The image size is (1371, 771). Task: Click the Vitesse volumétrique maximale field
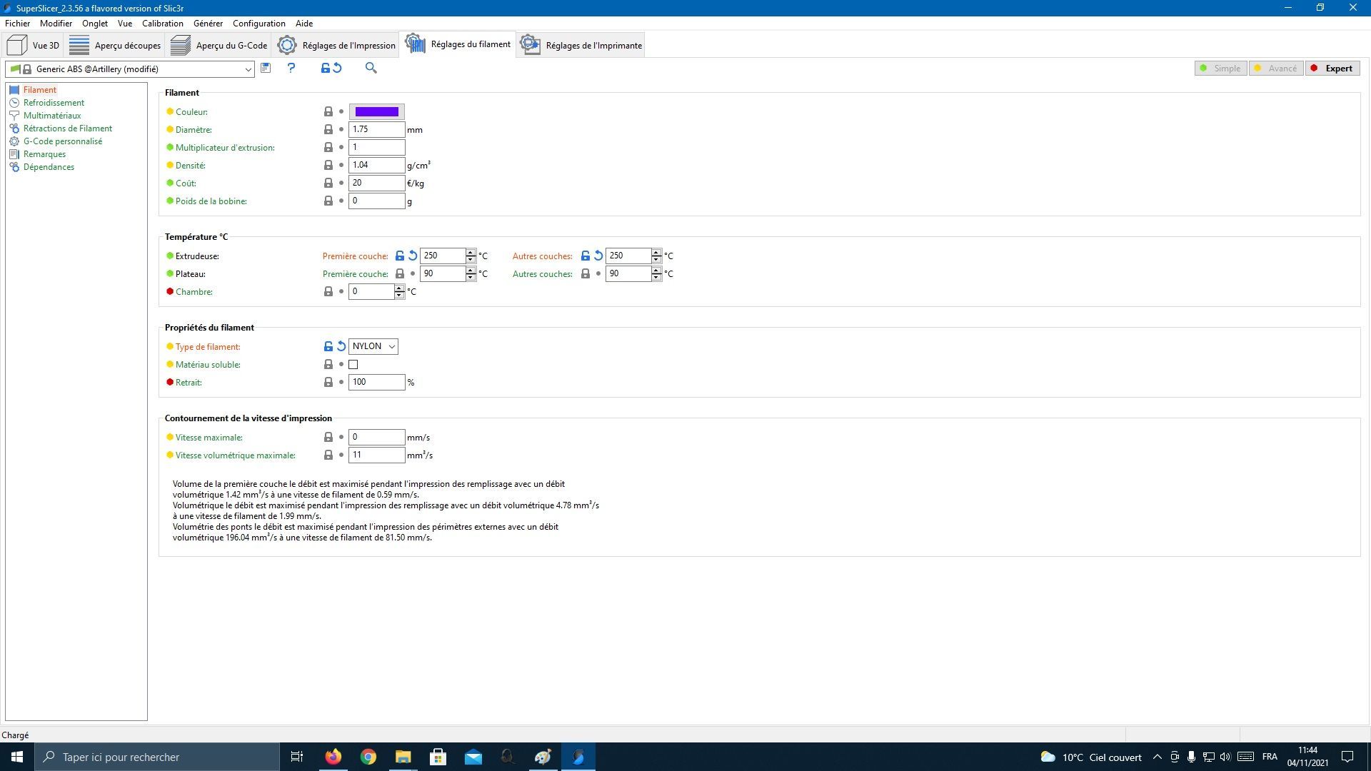[x=376, y=455]
